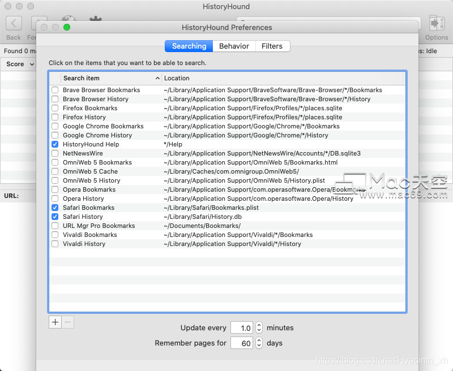
Task: Tick the Vivaldi History checkbox
Action: pos(55,244)
